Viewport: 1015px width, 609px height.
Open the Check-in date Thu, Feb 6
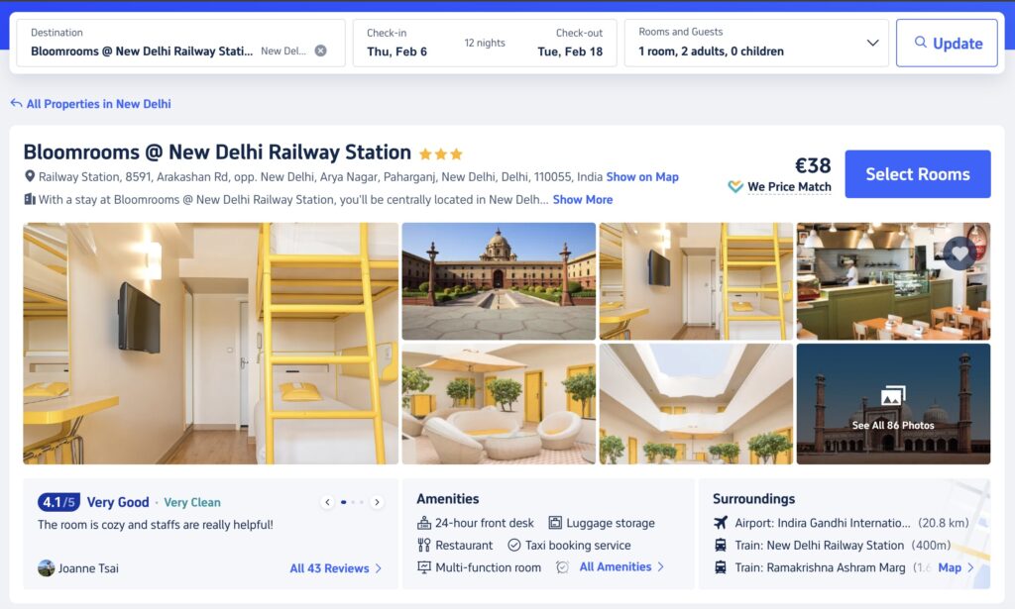pos(396,51)
